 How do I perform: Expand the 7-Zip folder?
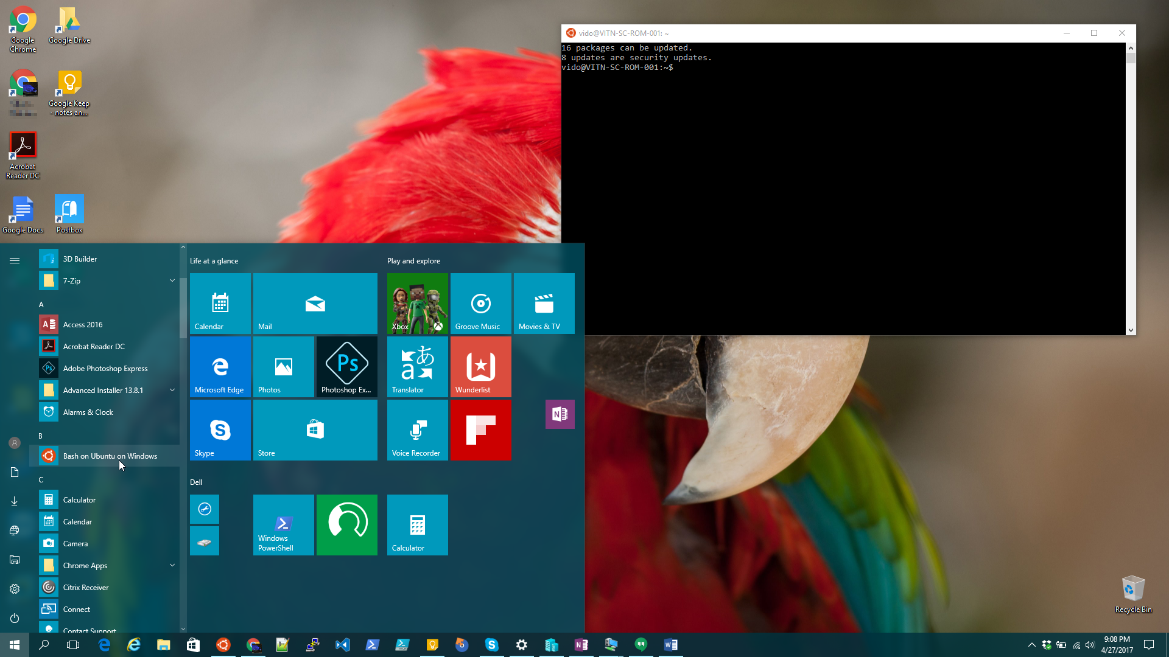pos(172,280)
